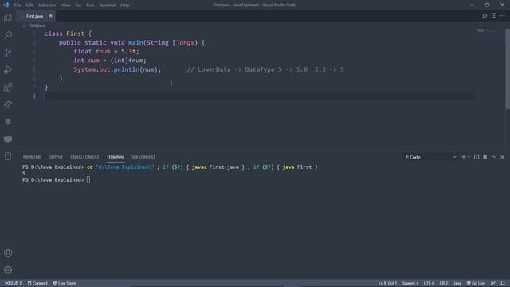Screen dimensions: 510x287
Task: Open the database (SQL) sidebar icon
Action: pos(8,122)
